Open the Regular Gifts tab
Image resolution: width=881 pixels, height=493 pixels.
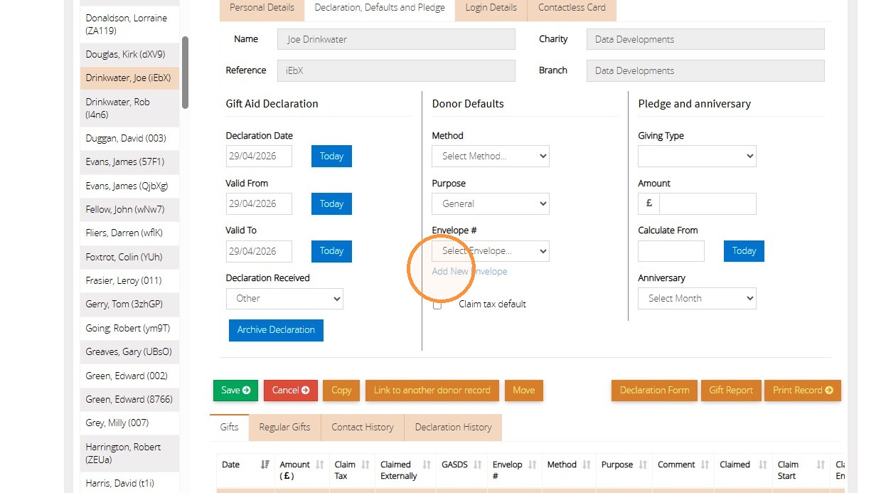(x=284, y=427)
